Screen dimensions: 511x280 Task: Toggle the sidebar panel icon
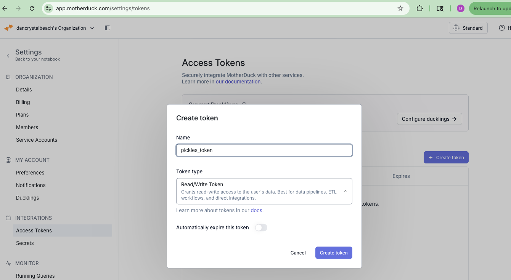108,28
